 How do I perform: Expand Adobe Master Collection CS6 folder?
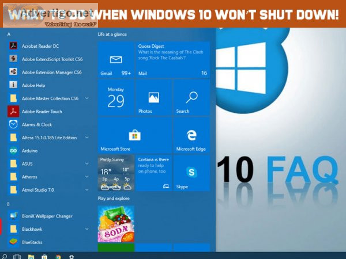(87, 98)
